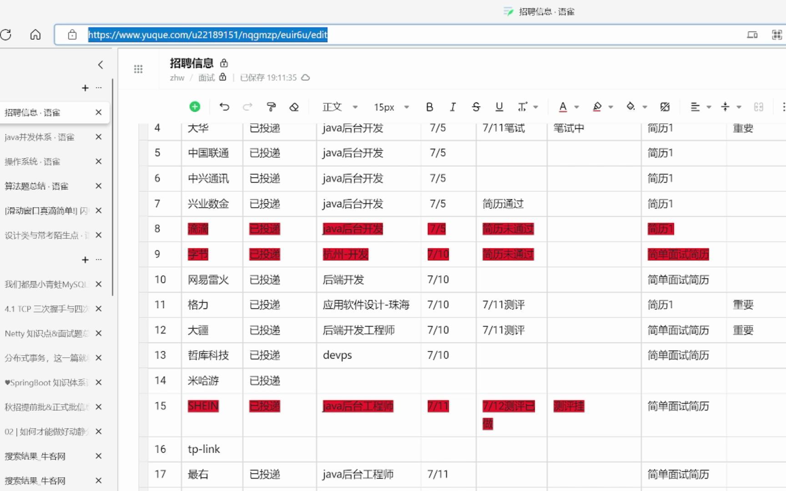The width and height of the screenshot is (786, 491).
Task: Click the green insert plus button
Action: tap(195, 107)
